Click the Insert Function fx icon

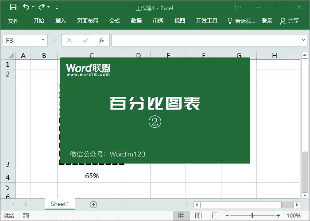click(101, 40)
